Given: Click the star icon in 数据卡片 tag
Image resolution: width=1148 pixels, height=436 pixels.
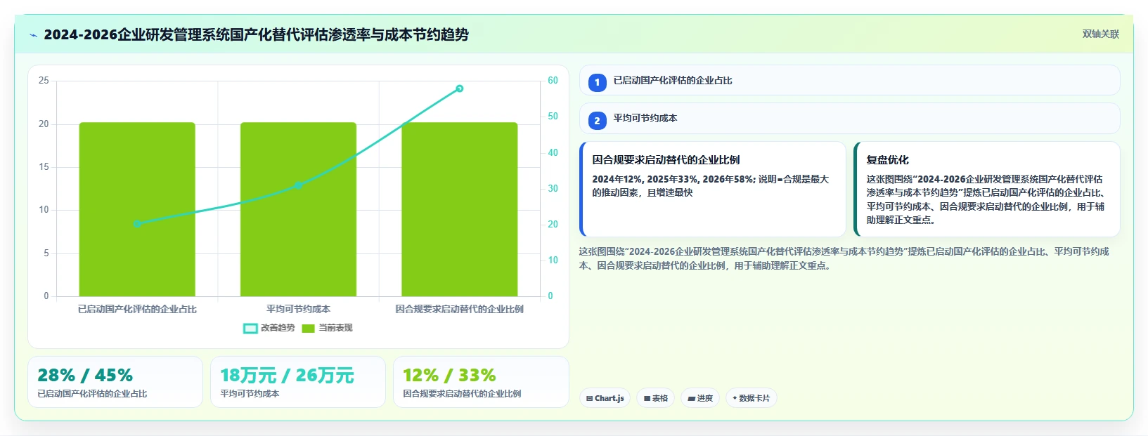Looking at the screenshot, I should pyautogui.click(x=735, y=398).
